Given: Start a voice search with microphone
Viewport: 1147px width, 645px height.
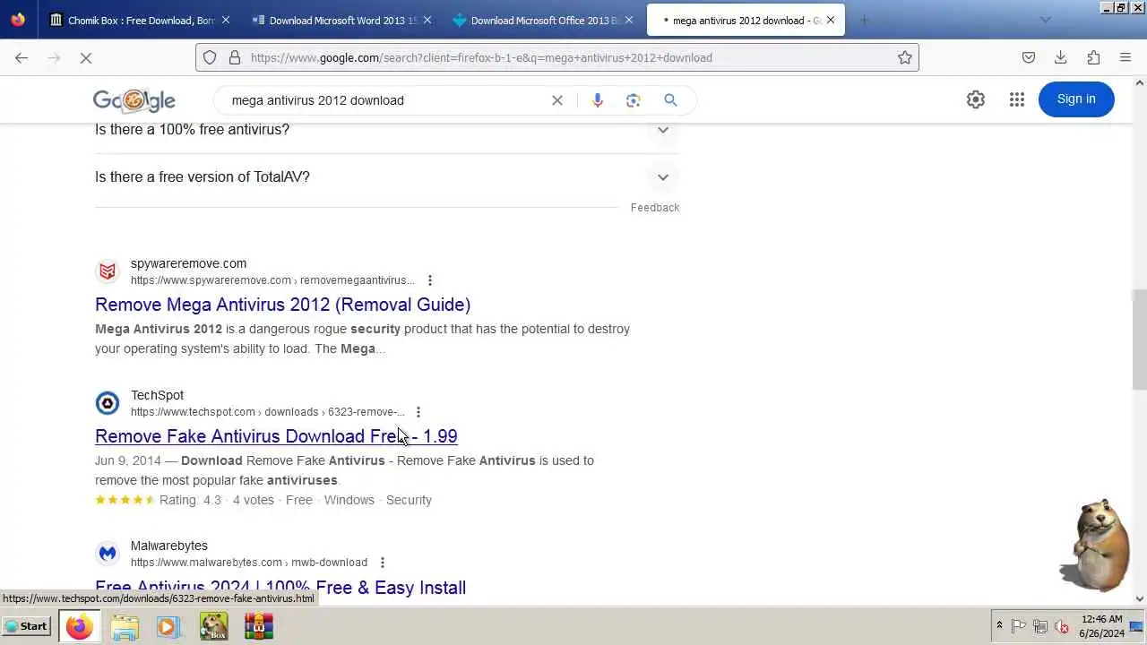Looking at the screenshot, I should tap(598, 100).
